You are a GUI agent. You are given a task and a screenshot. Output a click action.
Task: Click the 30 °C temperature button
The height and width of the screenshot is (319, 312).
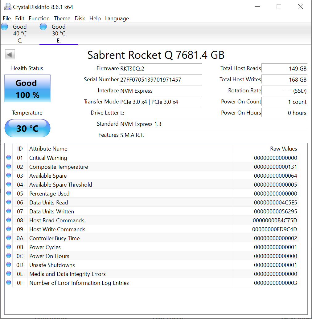pyautogui.click(x=27, y=128)
